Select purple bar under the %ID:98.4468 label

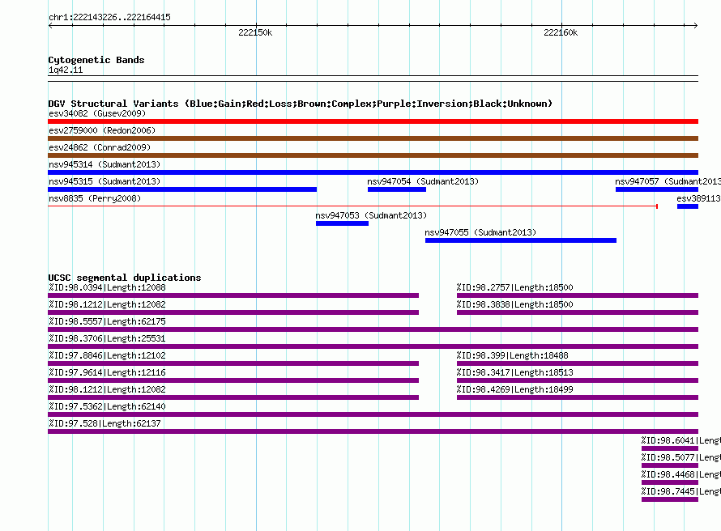pyautogui.click(x=670, y=482)
